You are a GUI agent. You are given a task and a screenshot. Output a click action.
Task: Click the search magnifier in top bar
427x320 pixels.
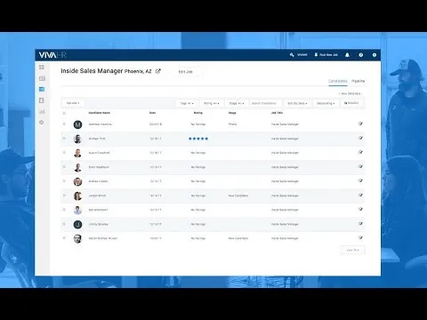292,55
